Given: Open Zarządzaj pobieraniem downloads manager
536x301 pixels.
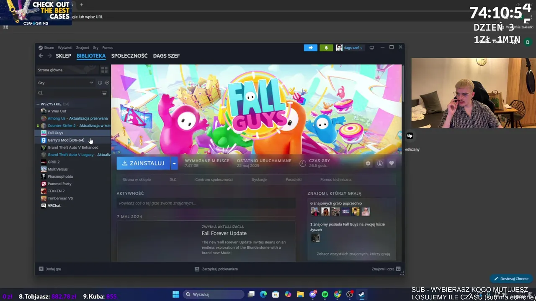Looking at the screenshot, I should click(x=216, y=269).
